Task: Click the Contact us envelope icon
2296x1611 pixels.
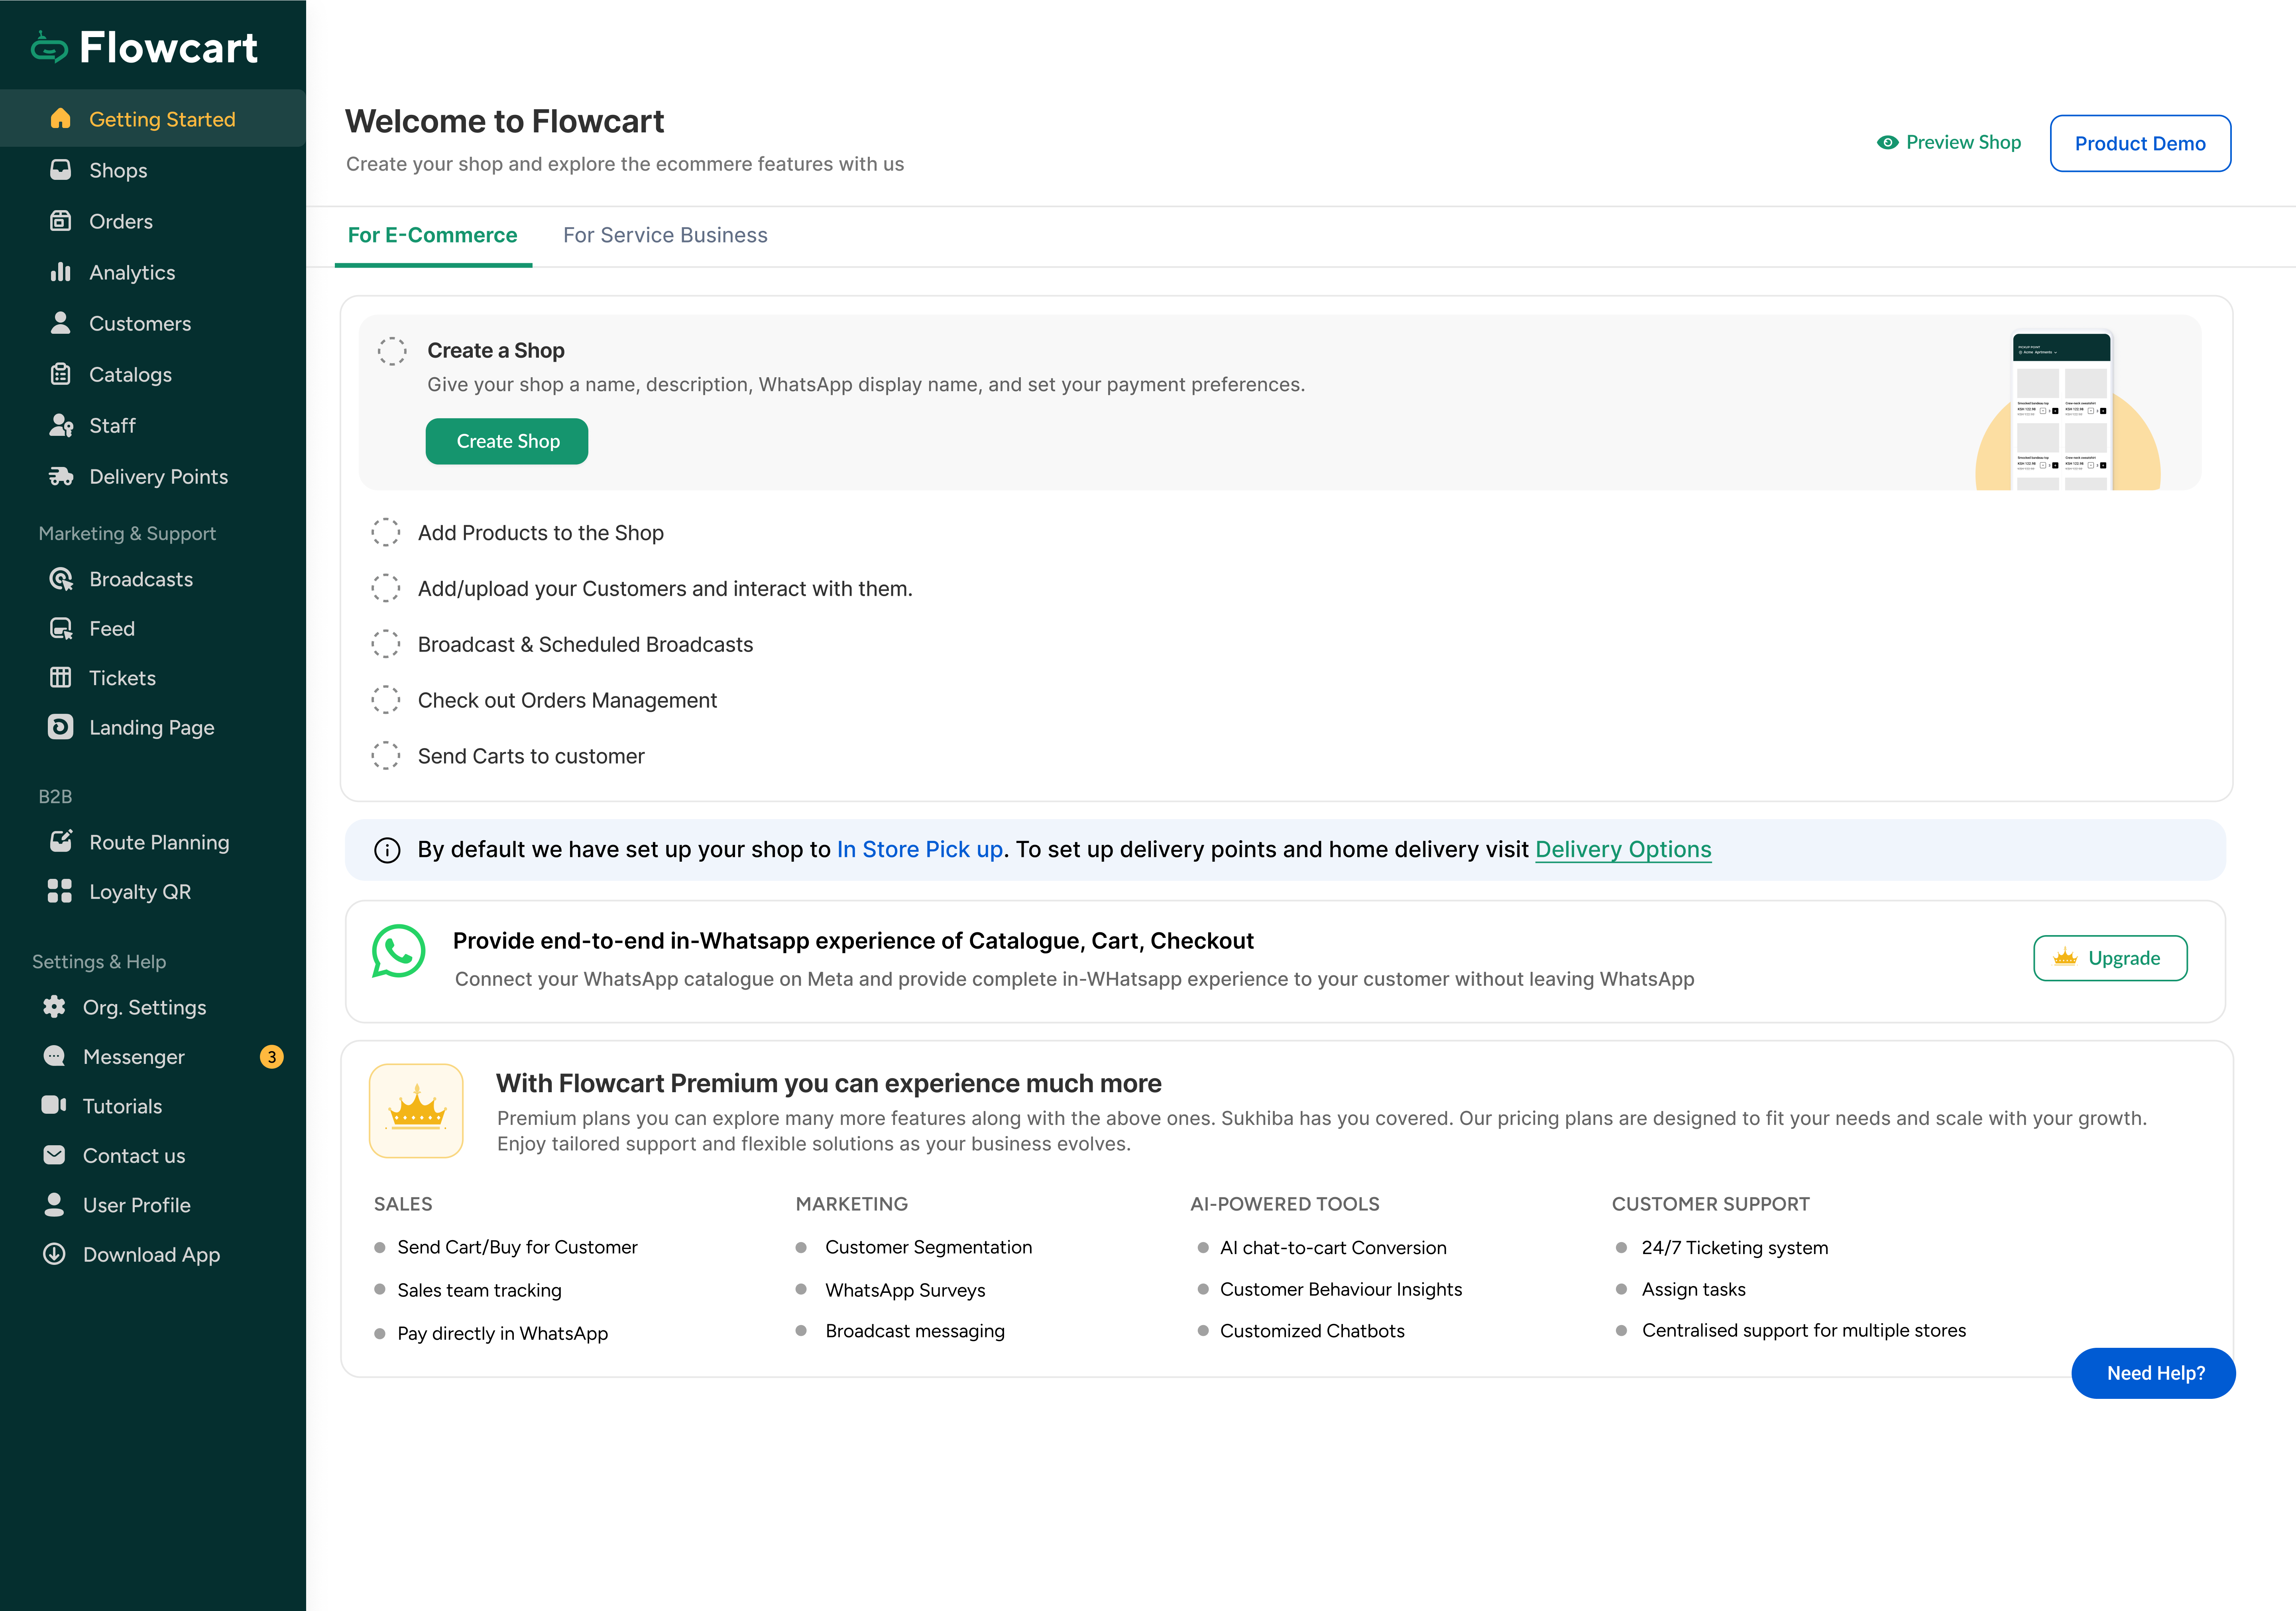Action: (54, 1155)
